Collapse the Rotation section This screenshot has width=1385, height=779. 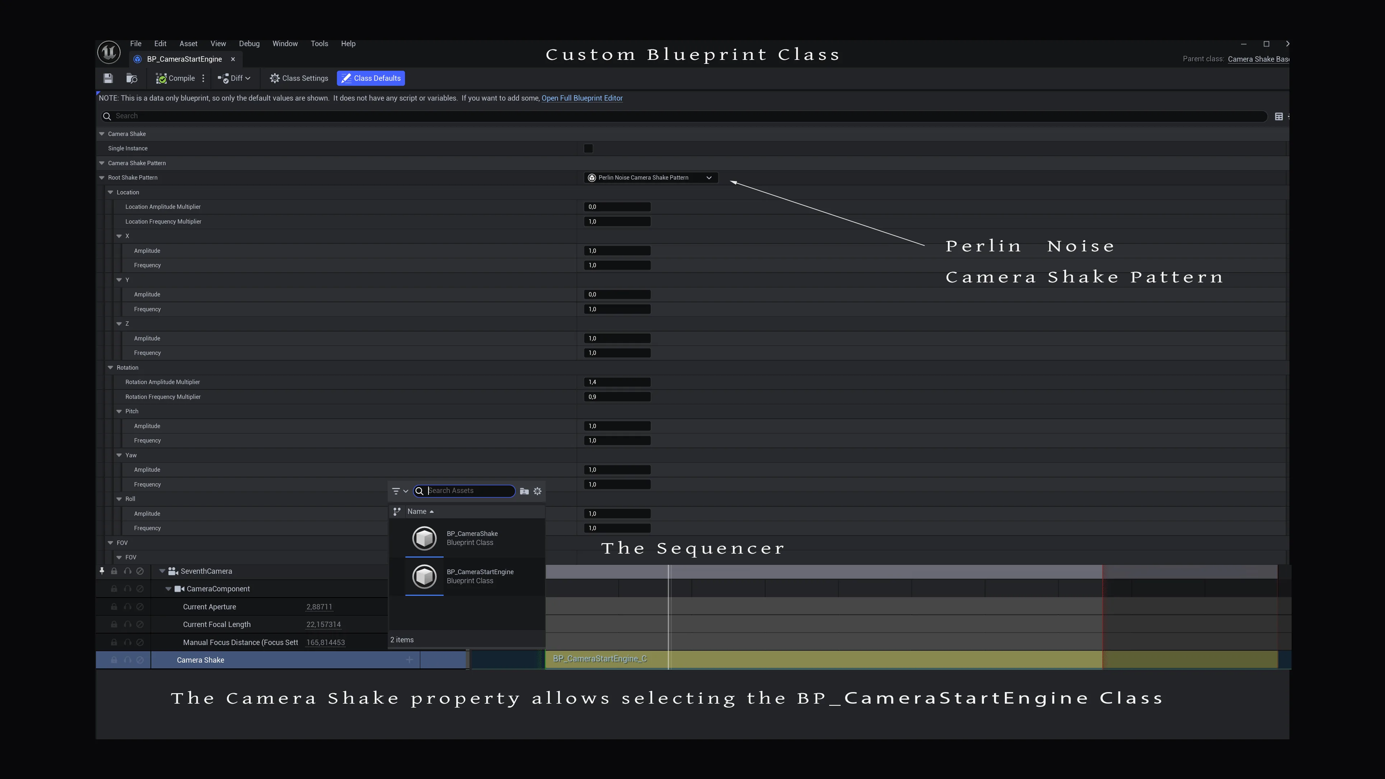[x=111, y=368]
